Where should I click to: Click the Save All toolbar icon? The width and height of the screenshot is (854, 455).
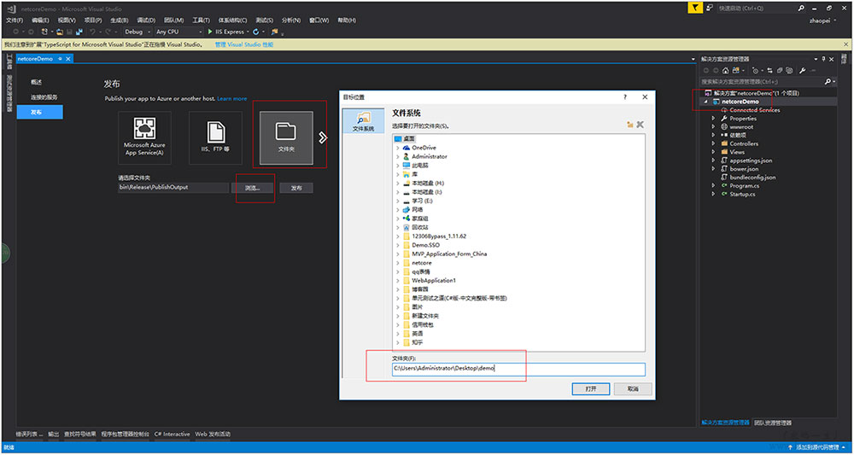tap(79, 32)
